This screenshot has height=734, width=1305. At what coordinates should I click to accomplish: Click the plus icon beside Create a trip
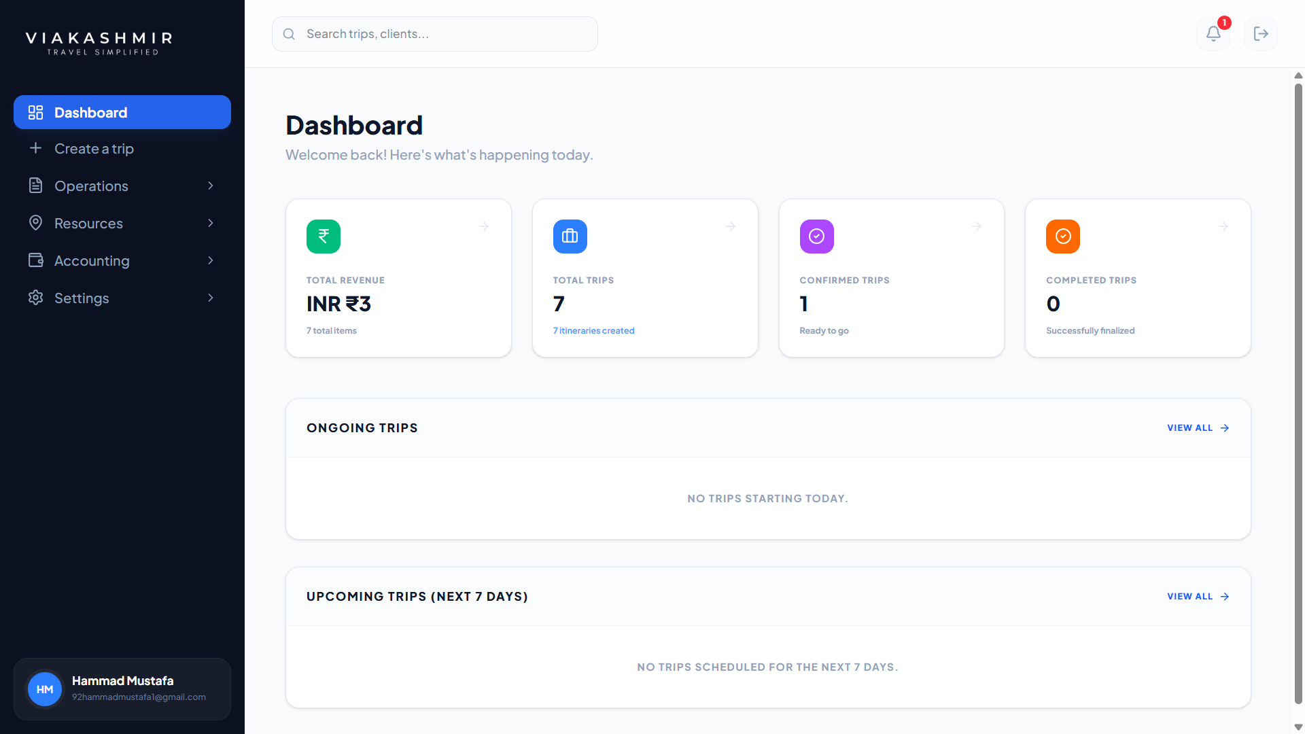(x=35, y=148)
